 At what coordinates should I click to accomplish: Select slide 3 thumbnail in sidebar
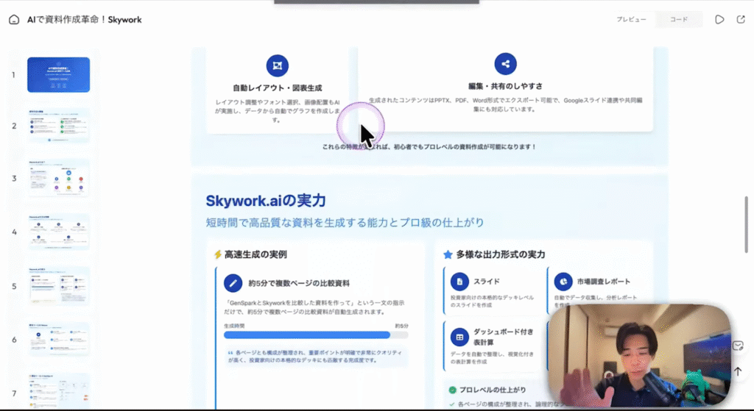point(59,178)
